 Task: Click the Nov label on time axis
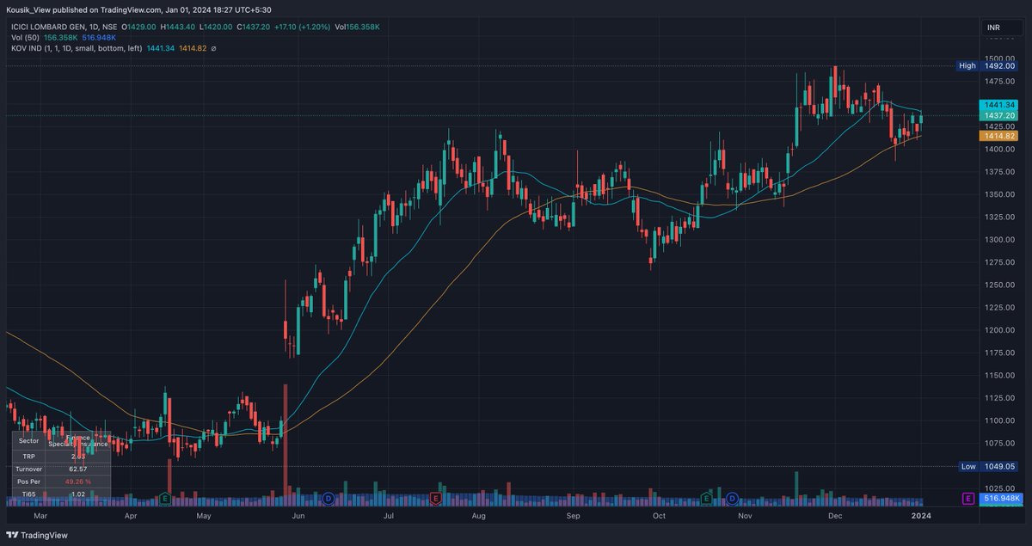[745, 516]
